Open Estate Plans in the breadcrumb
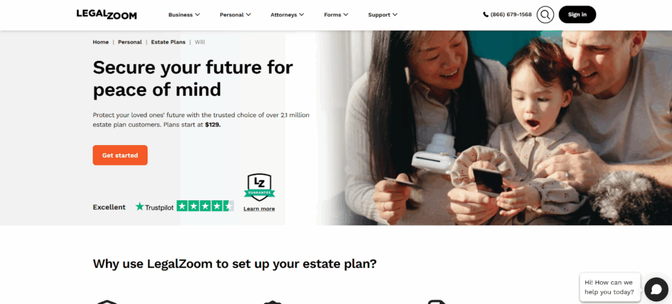Viewport: 672px width, 304px height. 169,42
